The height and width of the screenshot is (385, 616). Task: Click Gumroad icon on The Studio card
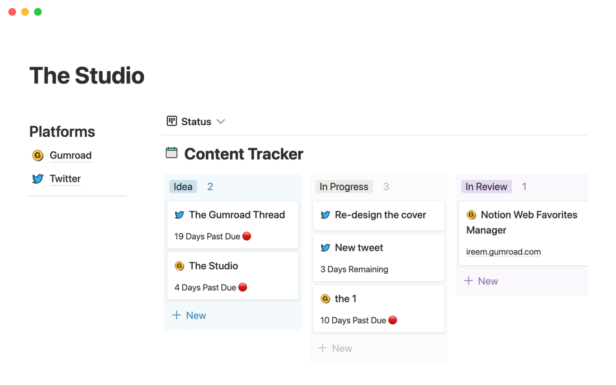coord(179,266)
